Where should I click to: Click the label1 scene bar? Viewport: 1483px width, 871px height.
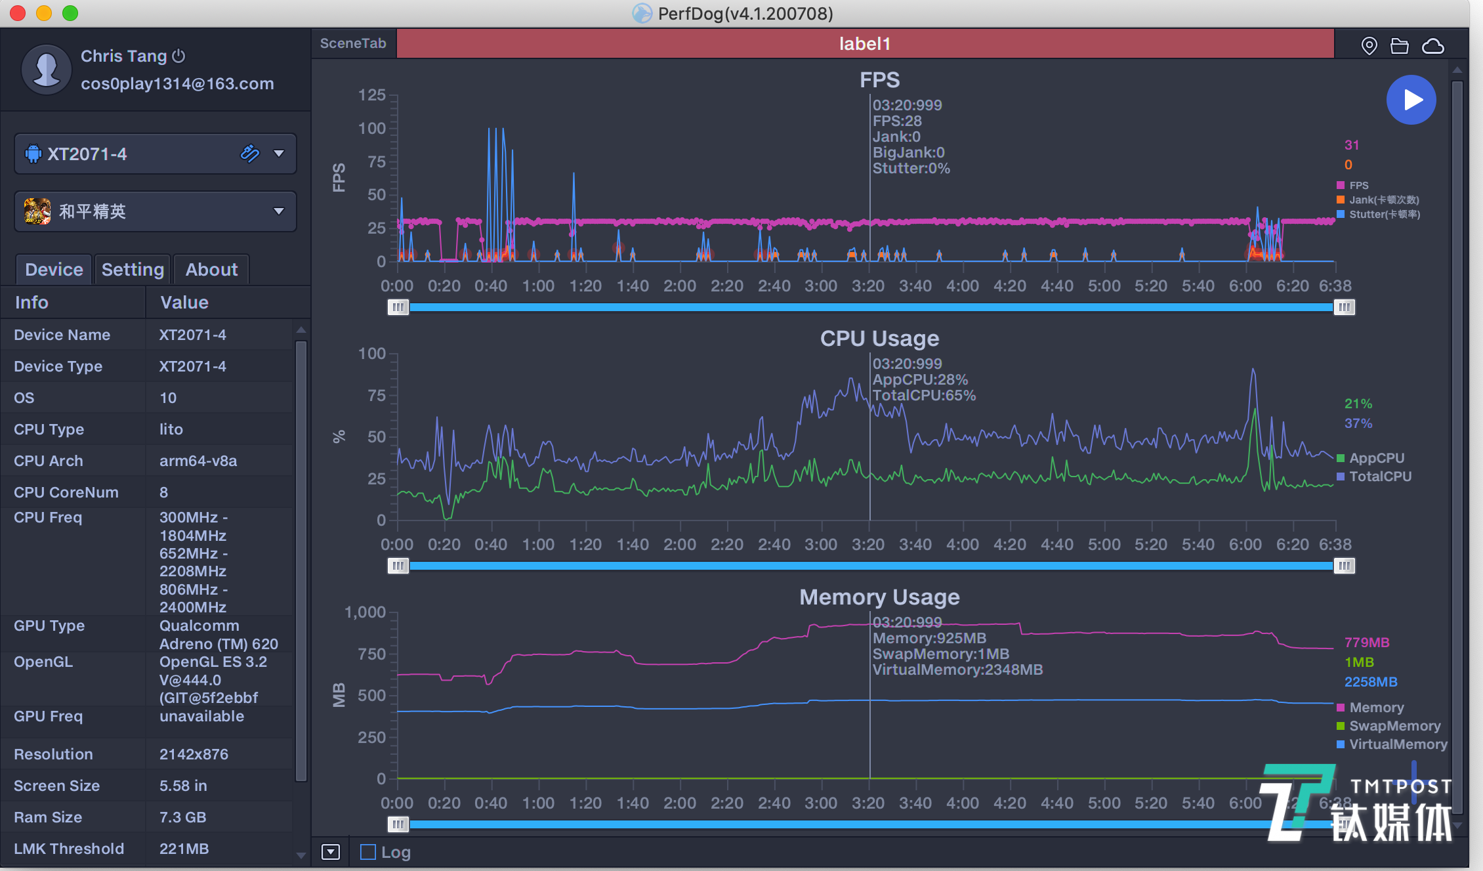click(865, 44)
